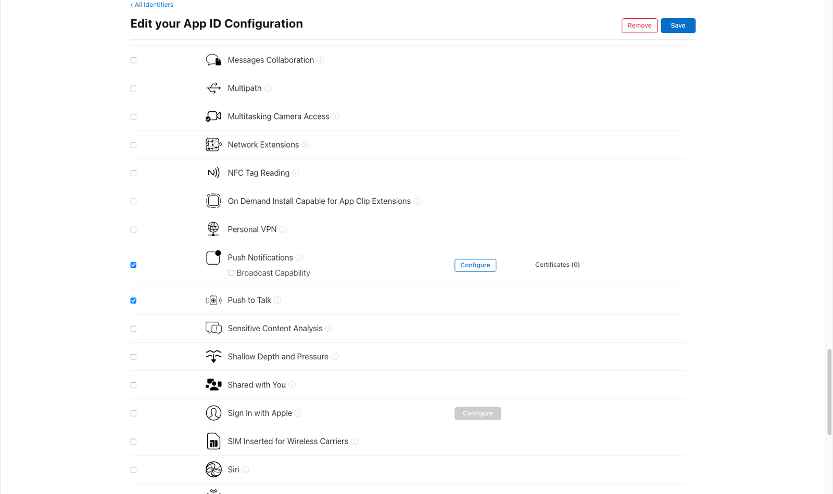Go back to All Identifiers
Viewport: 833px width, 494px height.
(x=152, y=5)
